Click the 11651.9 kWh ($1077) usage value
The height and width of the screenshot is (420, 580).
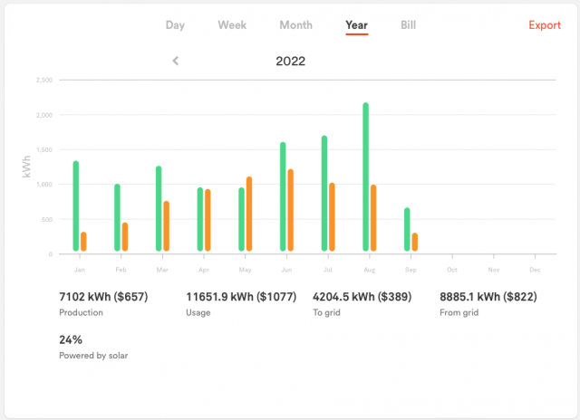click(x=241, y=297)
